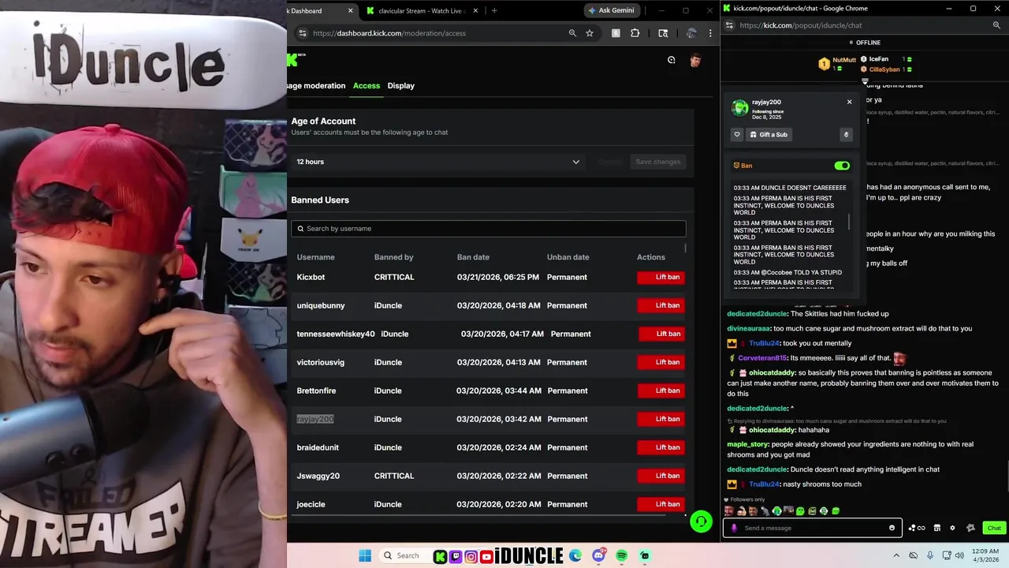Select the Kick Dashboard browser tab
Screen dimensions: 1009x568
coord(323,10)
